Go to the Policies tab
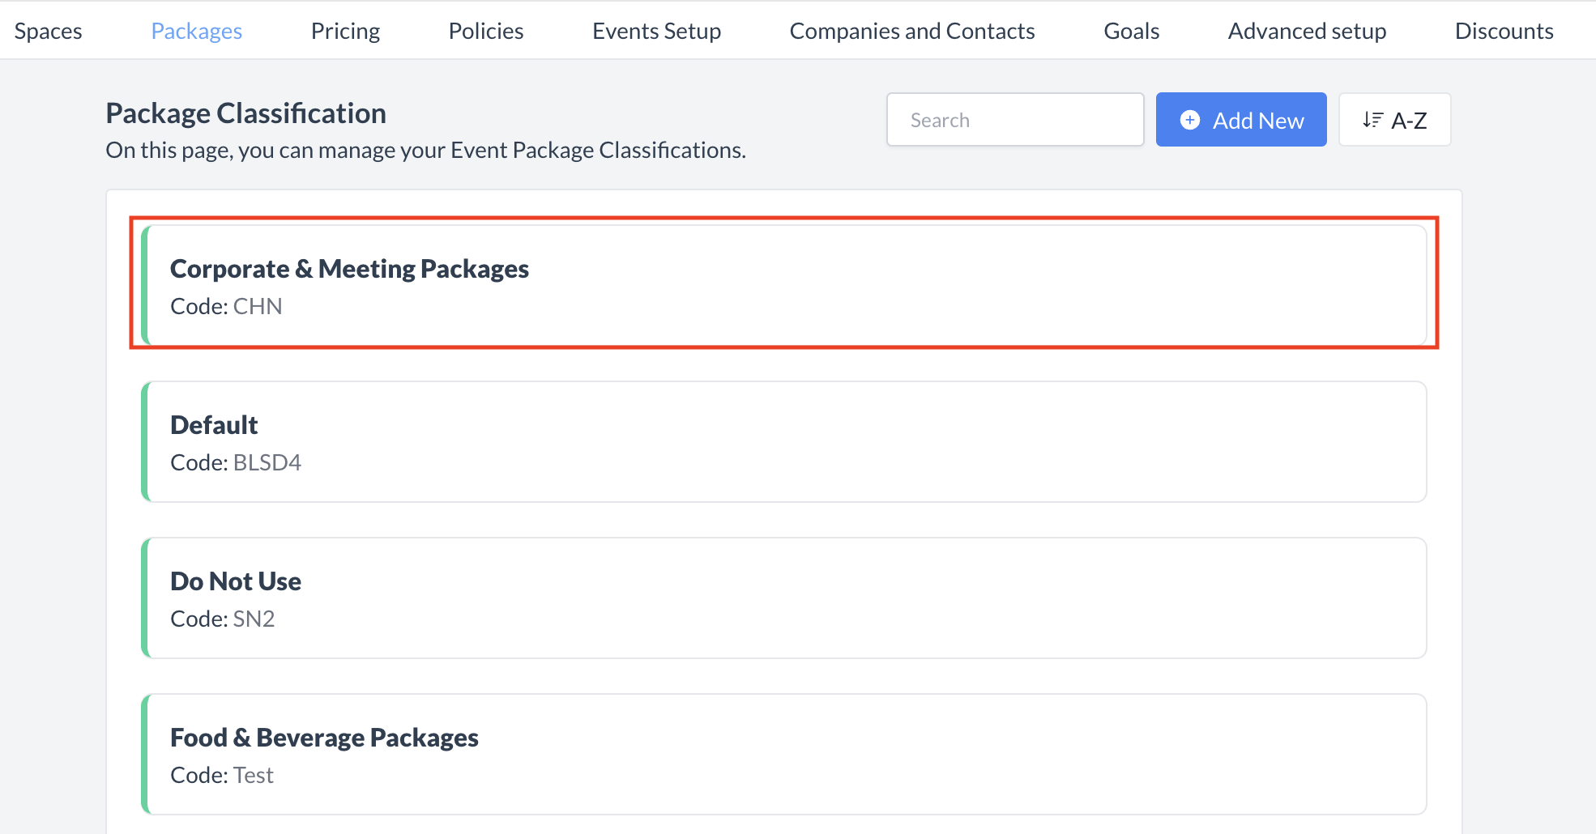This screenshot has width=1596, height=834. (485, 31)
